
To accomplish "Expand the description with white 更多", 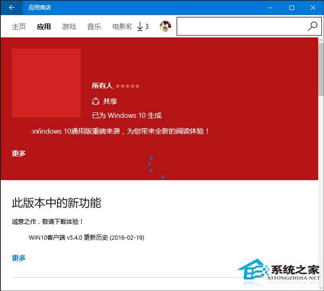I will (x=18, y=153).
